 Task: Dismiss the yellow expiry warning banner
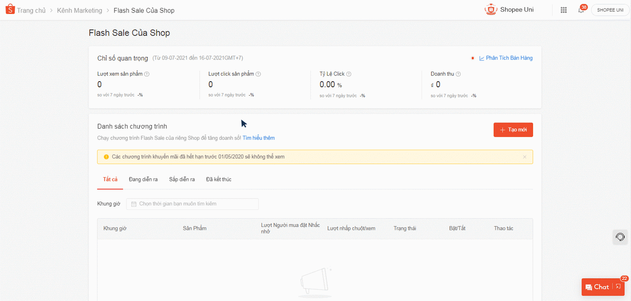click(525, 157)
